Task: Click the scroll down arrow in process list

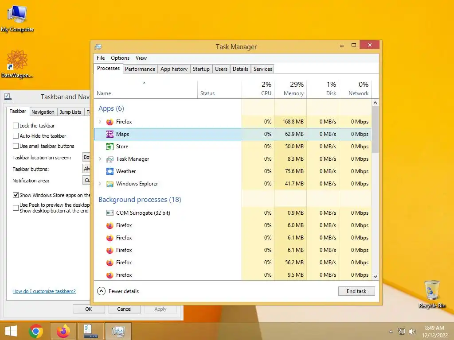Action: pos(375,277)
